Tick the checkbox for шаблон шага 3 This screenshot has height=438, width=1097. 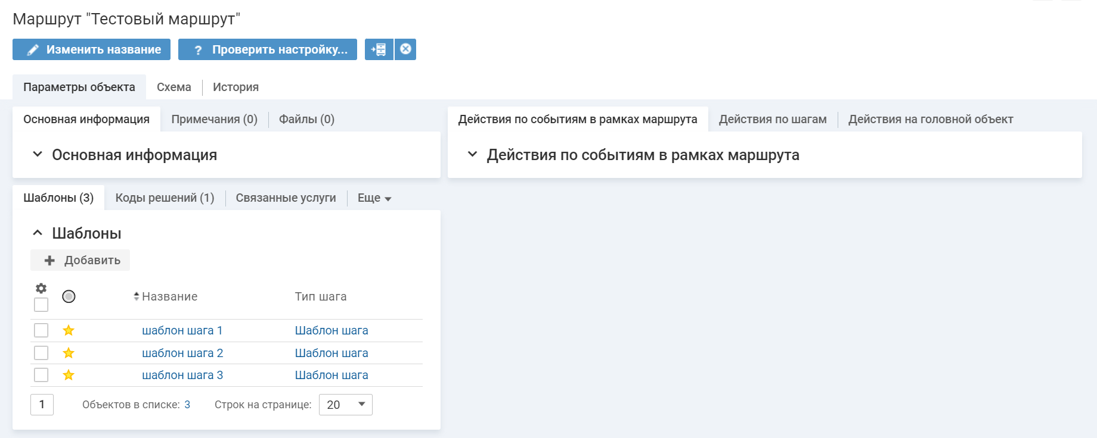[41, 375]
